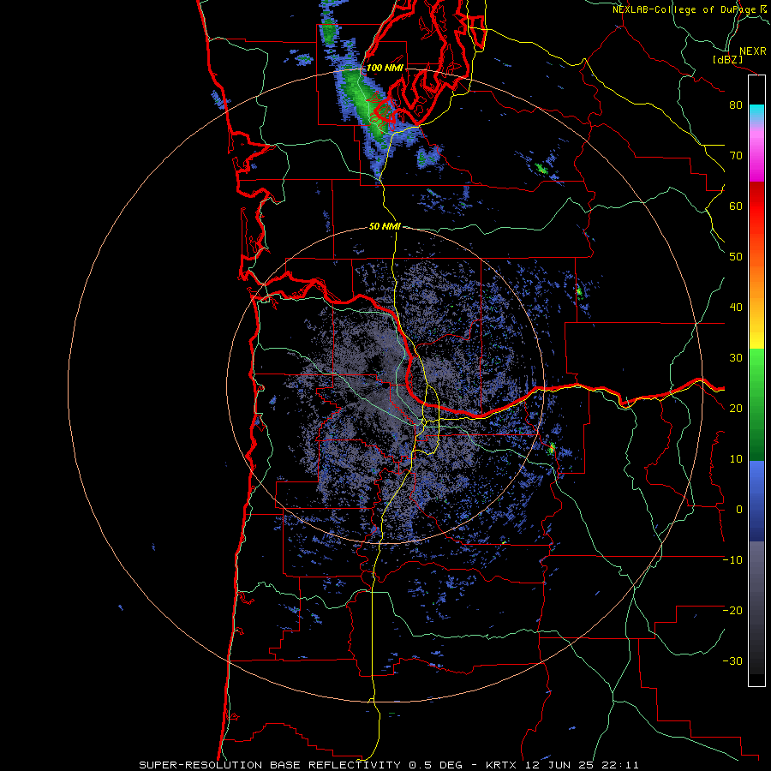
Task: Click SUPER-RESOLUTION BASE REFLECTIVITY caption text
Action: 270,765
